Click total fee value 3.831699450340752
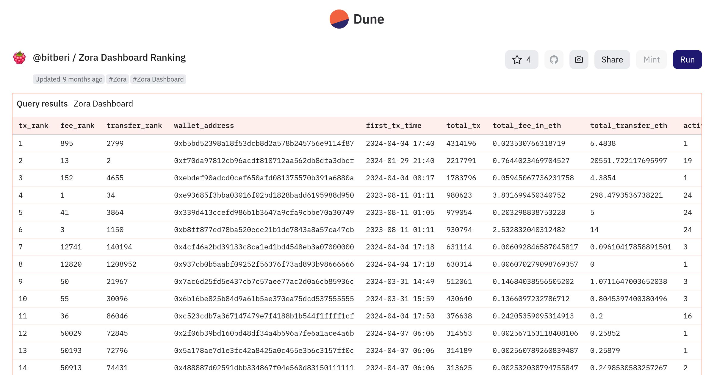This screenshot has width=714, height=375. [x=529, y=195]
